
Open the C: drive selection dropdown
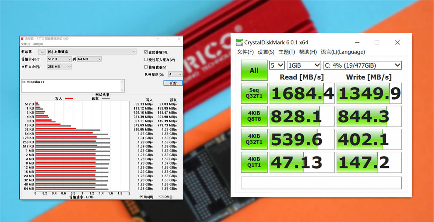tap(362, 65)
